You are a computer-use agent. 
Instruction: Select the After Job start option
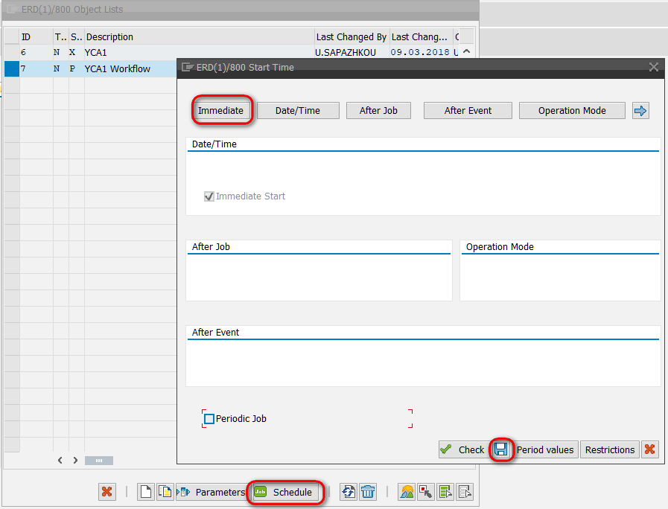tap(378, 111)
